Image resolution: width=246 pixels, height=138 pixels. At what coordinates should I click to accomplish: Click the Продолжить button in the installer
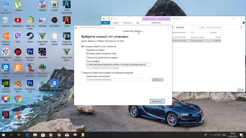157,101
